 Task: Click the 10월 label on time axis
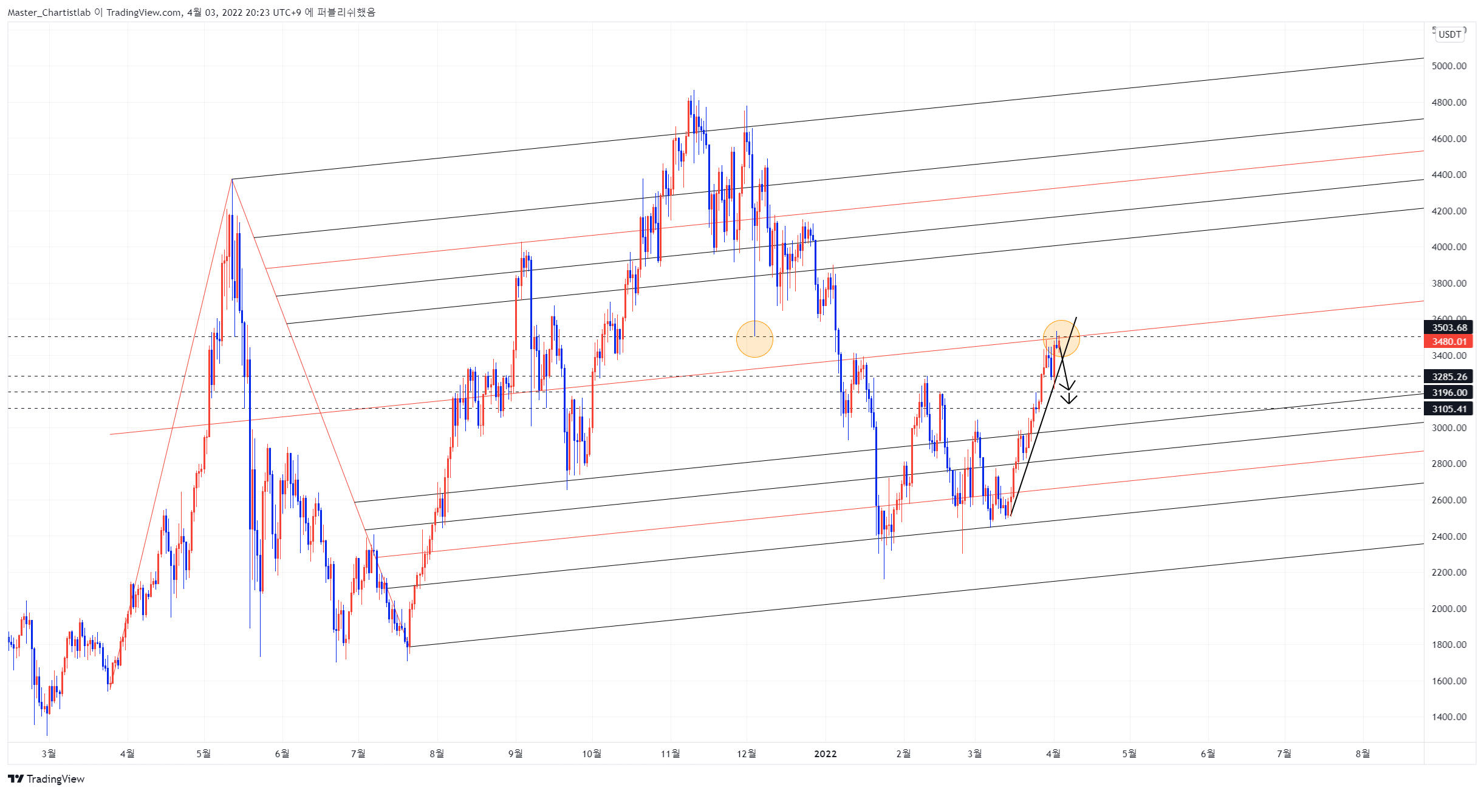pyautogui.click(x=592, y=754)
